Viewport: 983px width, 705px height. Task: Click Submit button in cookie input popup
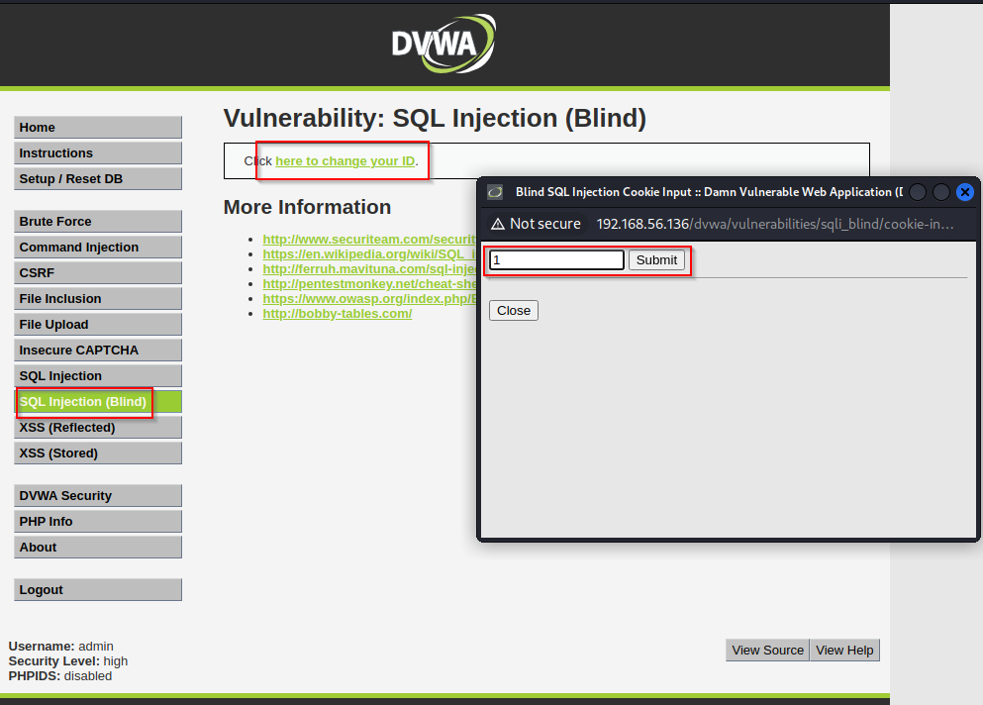click(x=656, y=259)
